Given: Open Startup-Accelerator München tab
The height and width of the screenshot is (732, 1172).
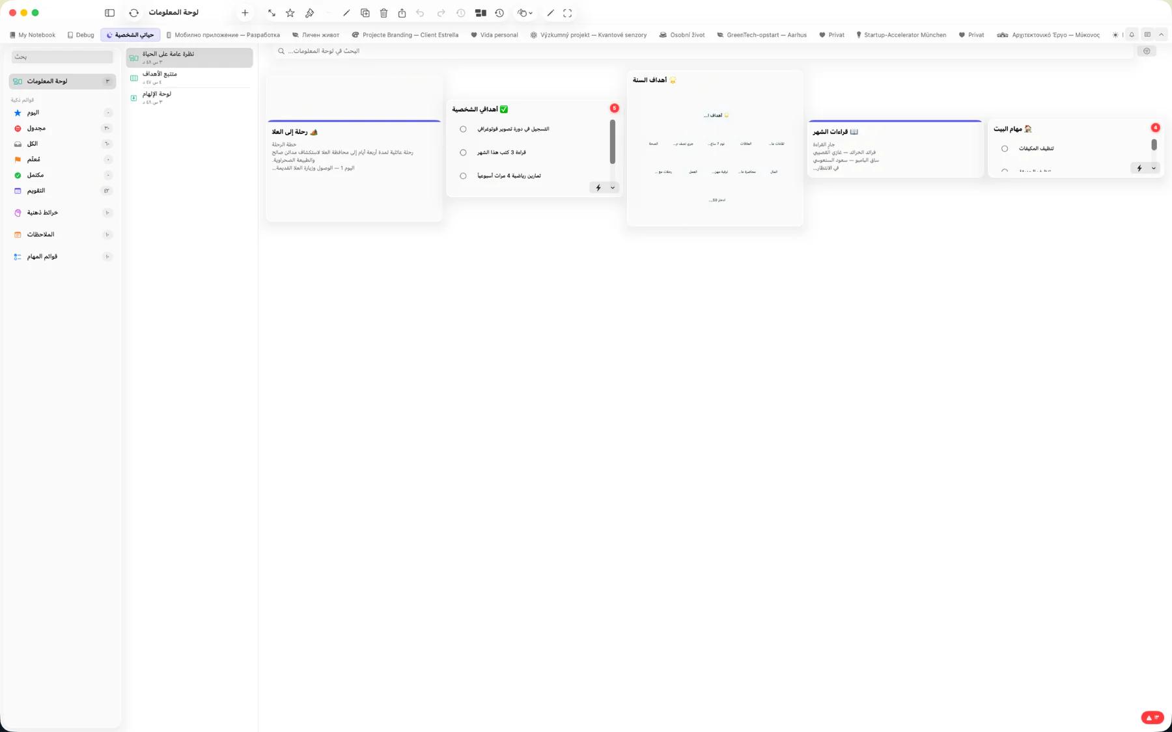Looking at the screenshot, I should click(x=901, y=35).
